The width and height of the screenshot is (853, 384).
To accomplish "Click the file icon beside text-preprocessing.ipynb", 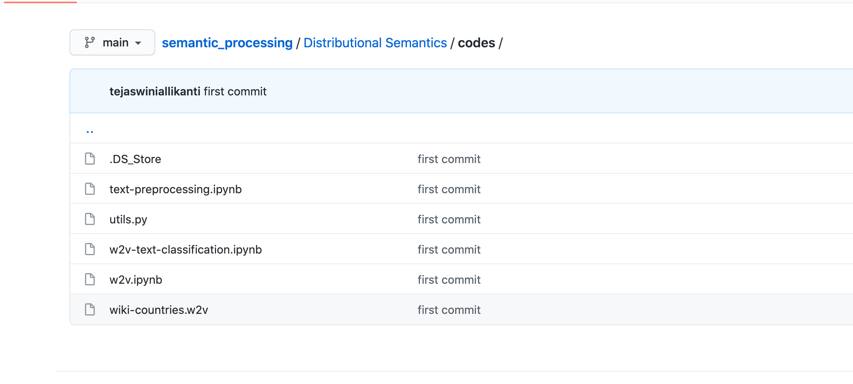I will (x=90, y=189).
